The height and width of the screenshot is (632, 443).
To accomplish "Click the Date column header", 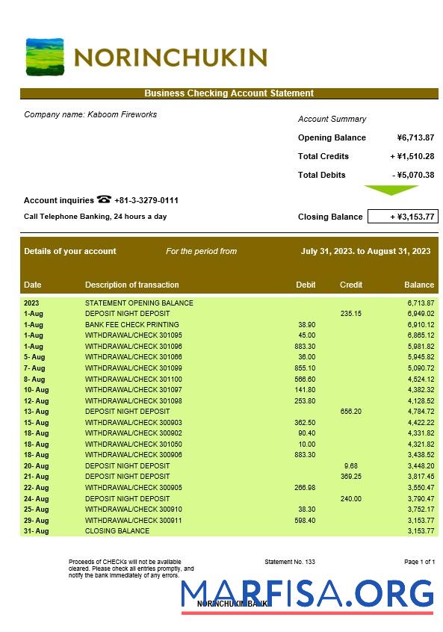I will [x=32, y=285].
